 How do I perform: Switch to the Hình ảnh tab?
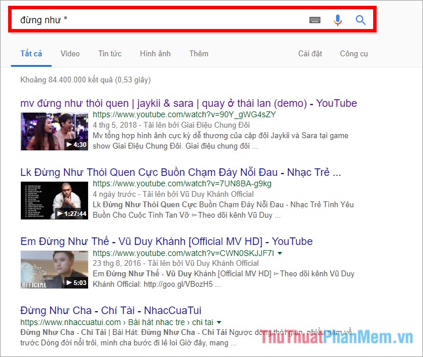[x=155, y=53]
